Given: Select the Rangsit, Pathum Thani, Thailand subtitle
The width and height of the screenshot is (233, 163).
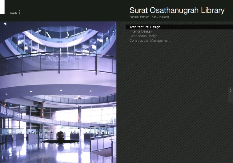Looking at the screenshot, I should pyautogui.click(x=149, y=17).
